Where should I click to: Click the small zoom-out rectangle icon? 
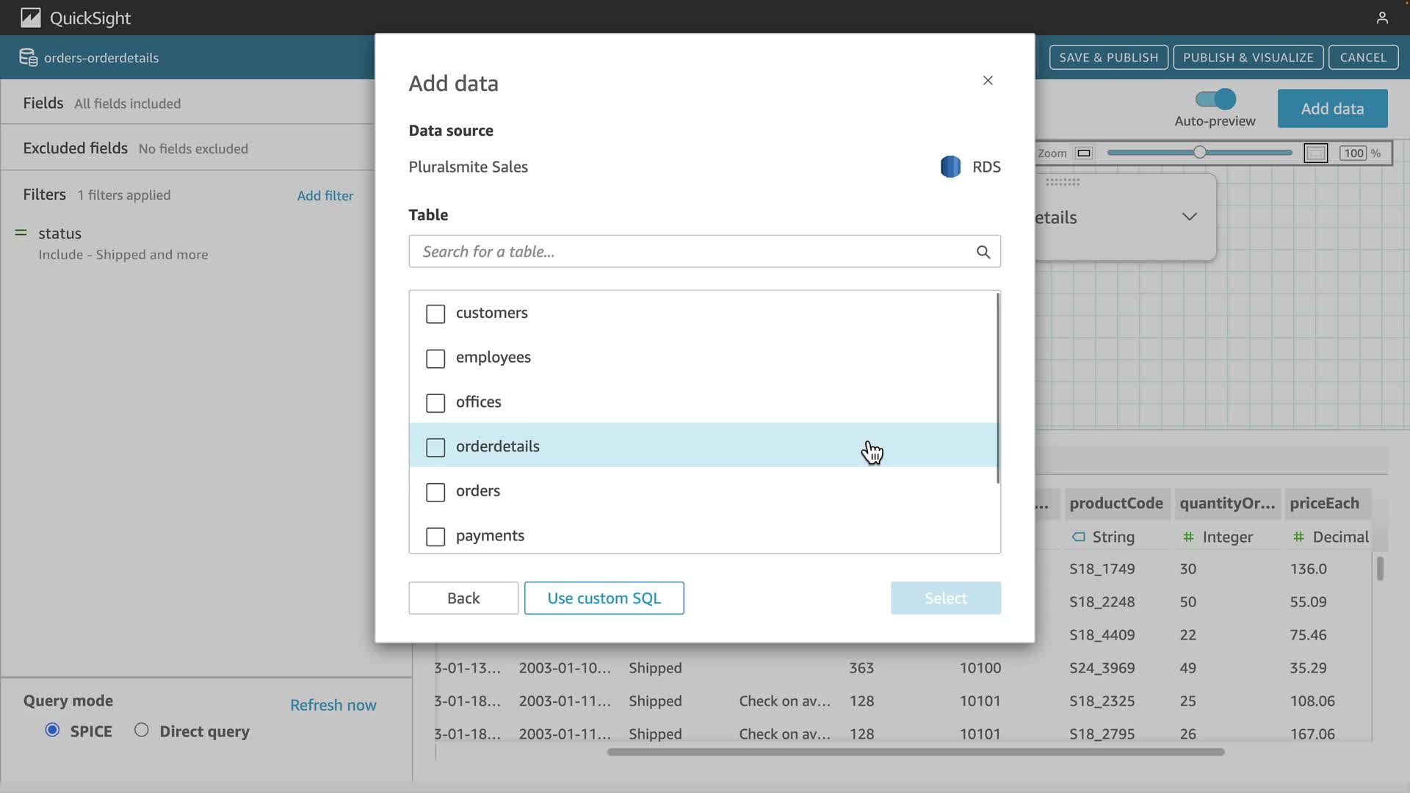tap(1083, 153)
